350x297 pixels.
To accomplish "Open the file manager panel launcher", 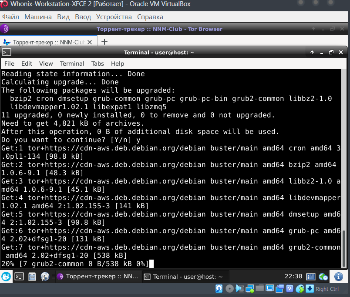I will [32, 276].
